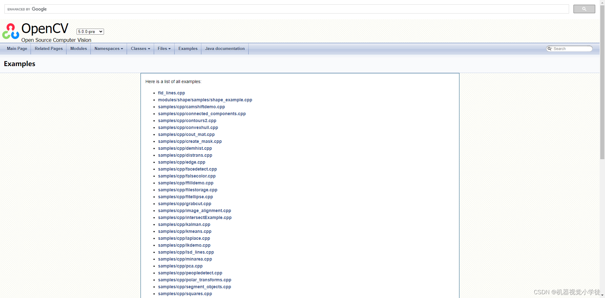Open squares.cpp example
The image size is (605, 298).
click(x=185, y=294)
